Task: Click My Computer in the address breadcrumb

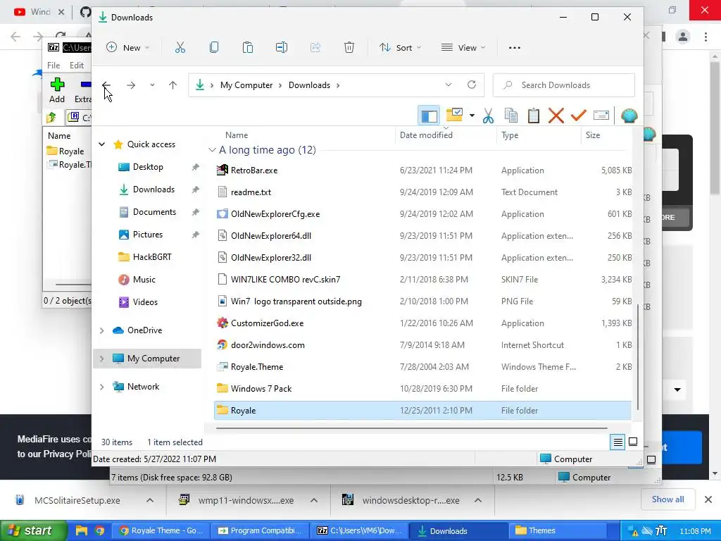Action: [246, 85]
